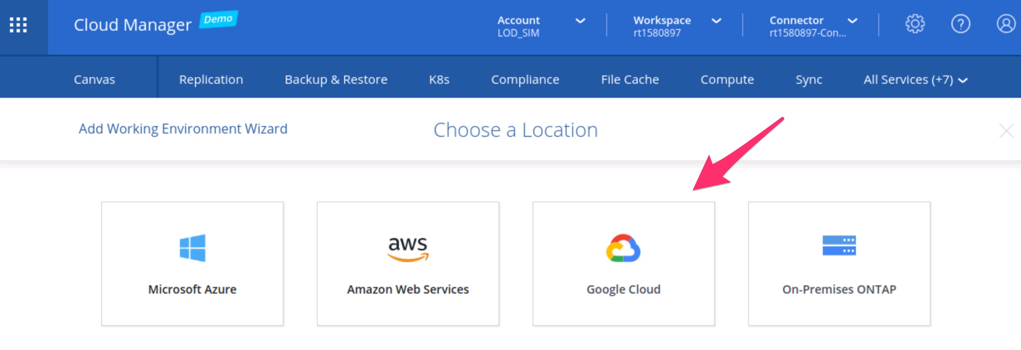This screenshot has height=350, width=1021.
Task: Click the On-Premises ONTAP server icon
Action: (x=839, y=245)
